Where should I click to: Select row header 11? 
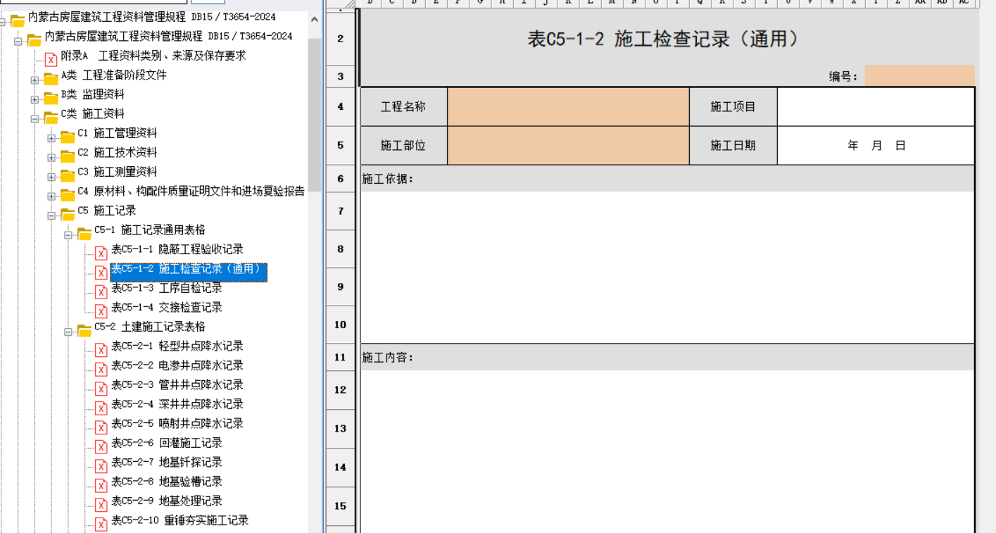click(x=341, y=357)
